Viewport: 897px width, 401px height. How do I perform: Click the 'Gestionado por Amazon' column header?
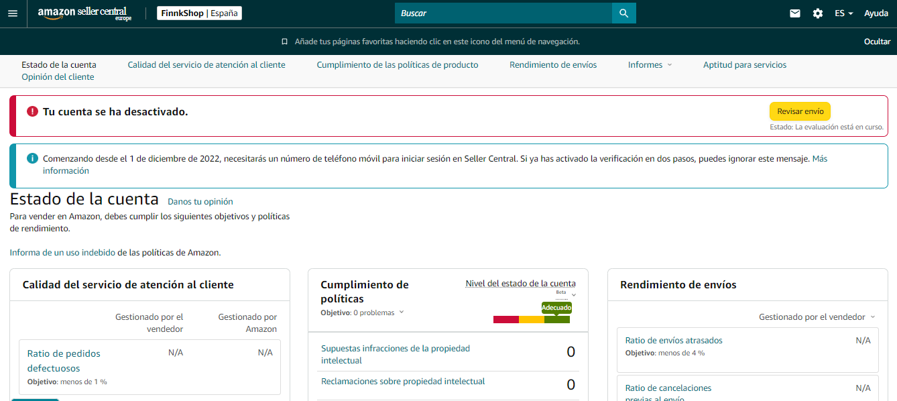coord(247,323)
